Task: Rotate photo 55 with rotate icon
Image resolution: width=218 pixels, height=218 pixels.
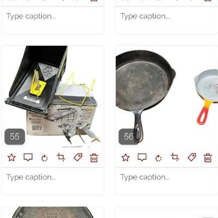Action: click(45, 158)
